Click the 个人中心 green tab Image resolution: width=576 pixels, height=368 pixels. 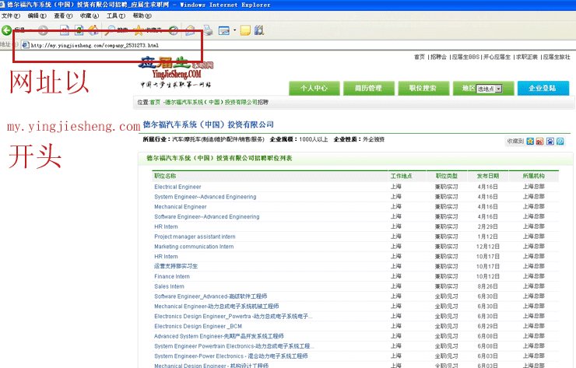(x=314, y=88)
